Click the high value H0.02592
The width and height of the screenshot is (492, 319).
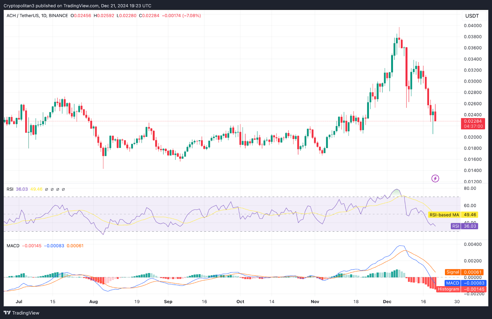pos(104,16)
